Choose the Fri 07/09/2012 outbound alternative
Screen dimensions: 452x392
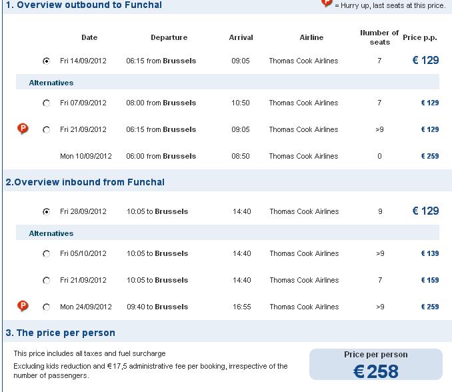click(46, 103)
